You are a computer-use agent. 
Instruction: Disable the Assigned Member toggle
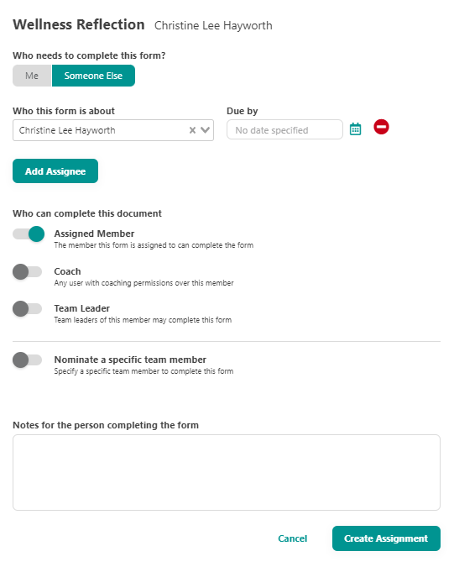(29, 234)
